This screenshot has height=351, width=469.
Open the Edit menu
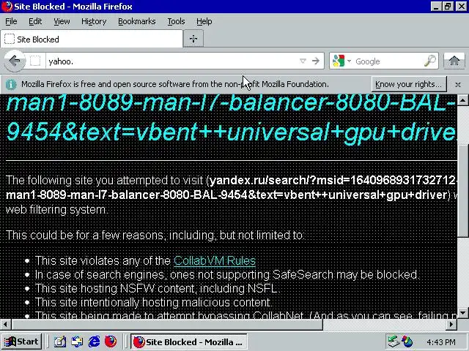pyautogui.click(x=35, y=21)
